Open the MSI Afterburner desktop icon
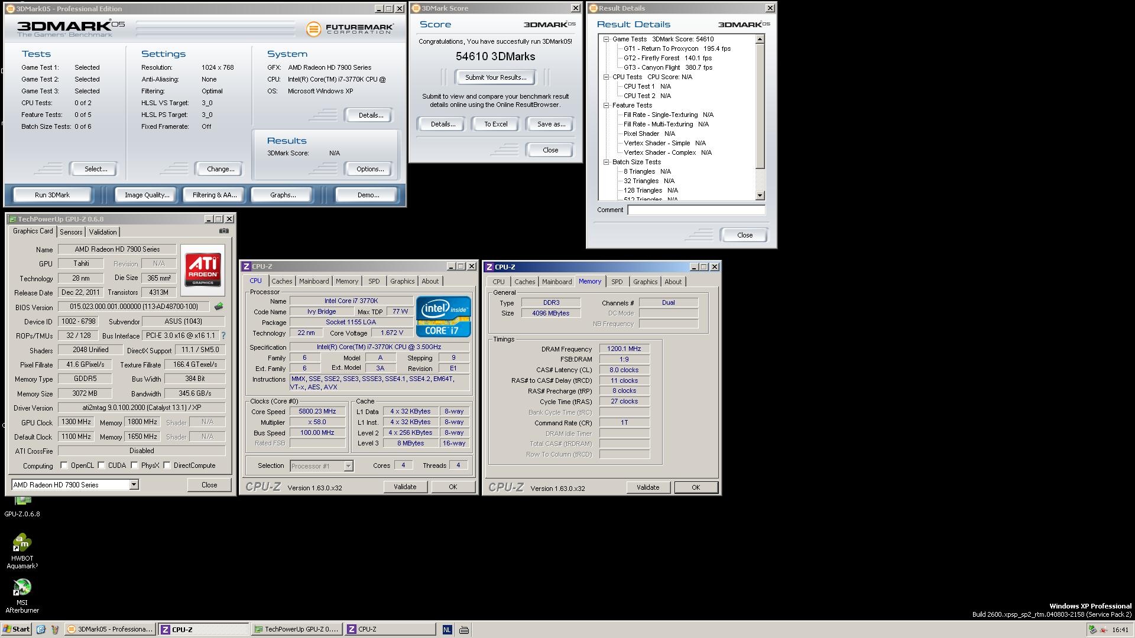 coord(22,588)
